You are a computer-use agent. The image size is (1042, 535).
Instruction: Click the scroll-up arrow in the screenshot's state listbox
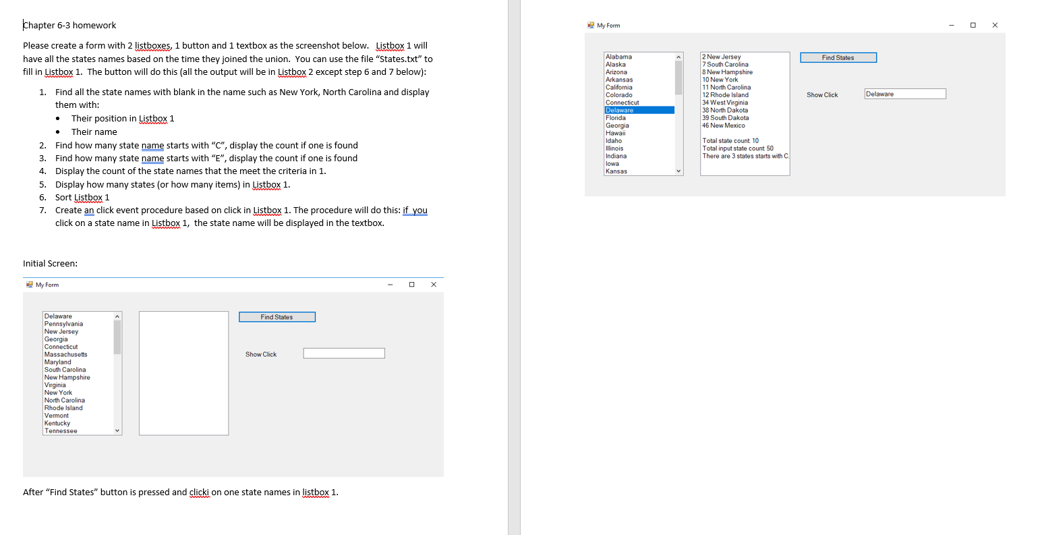pyautogui.click(x=117, y=315)
